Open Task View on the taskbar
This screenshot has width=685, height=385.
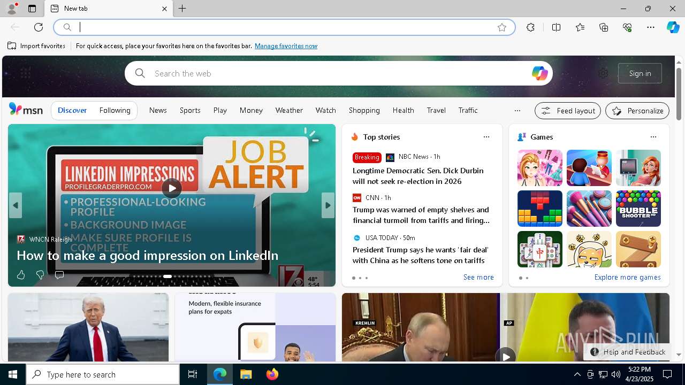pos(193,374)
